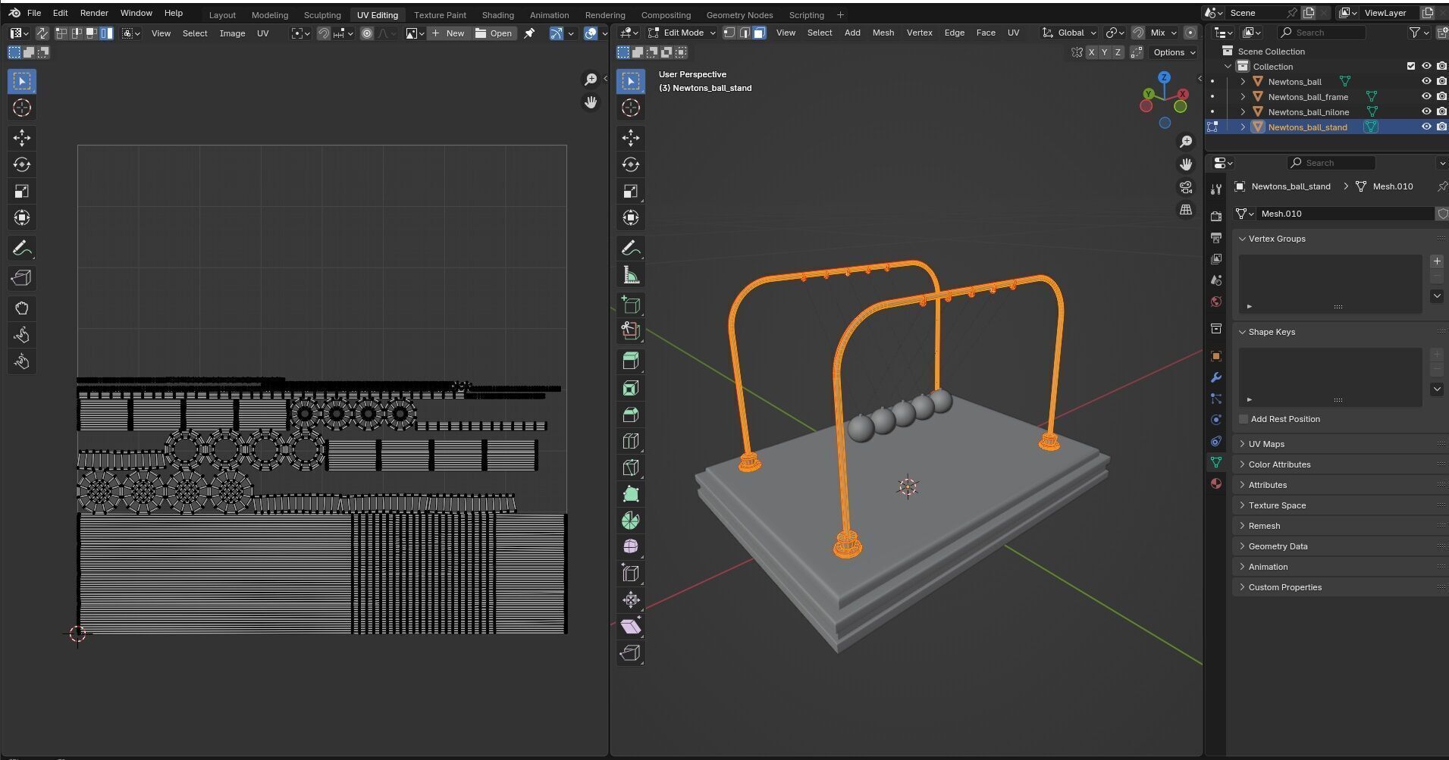Hide Newtons_ball in viewport
This screenshot has height=760, width=1449.
pos(1425,82)
